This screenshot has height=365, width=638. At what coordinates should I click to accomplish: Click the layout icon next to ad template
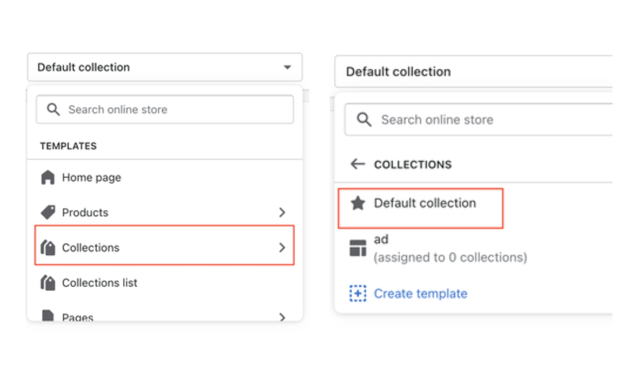pos(358,248)
